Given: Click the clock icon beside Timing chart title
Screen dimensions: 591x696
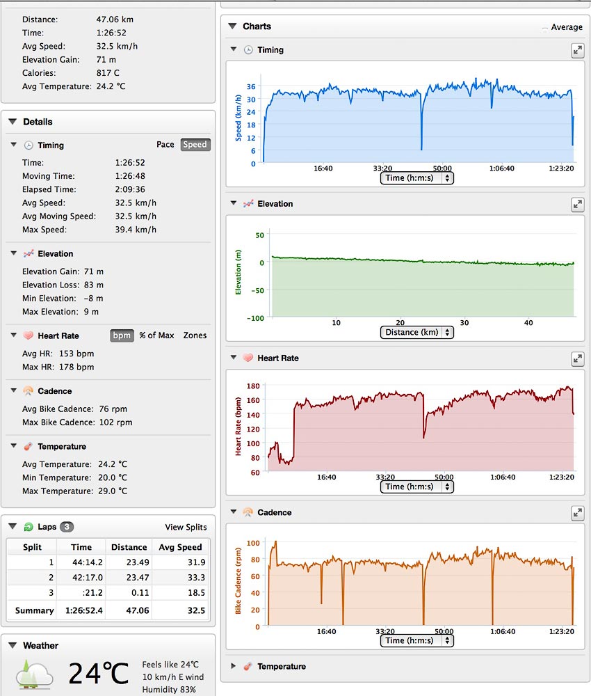Looking at the screenshot, I should point(248,49).
